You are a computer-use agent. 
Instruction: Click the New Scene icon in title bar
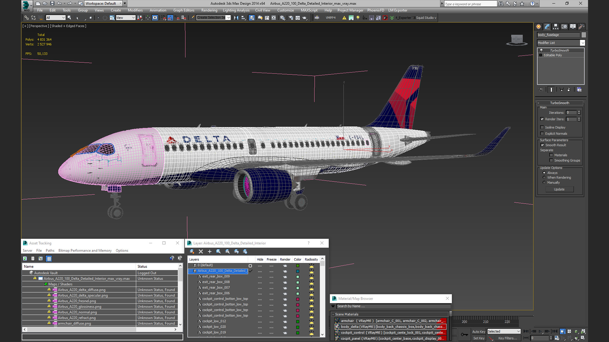click(x=38, y=3)
